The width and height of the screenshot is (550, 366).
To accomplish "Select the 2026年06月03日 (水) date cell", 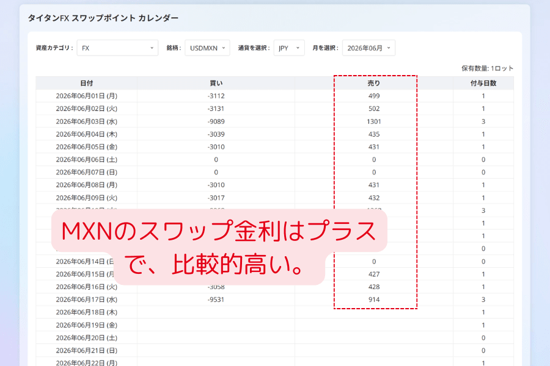I will [x=86, y=121].
